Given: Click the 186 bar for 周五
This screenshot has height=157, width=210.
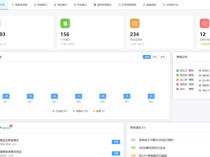Looking at the screenshot, I should tap(103, 96).
